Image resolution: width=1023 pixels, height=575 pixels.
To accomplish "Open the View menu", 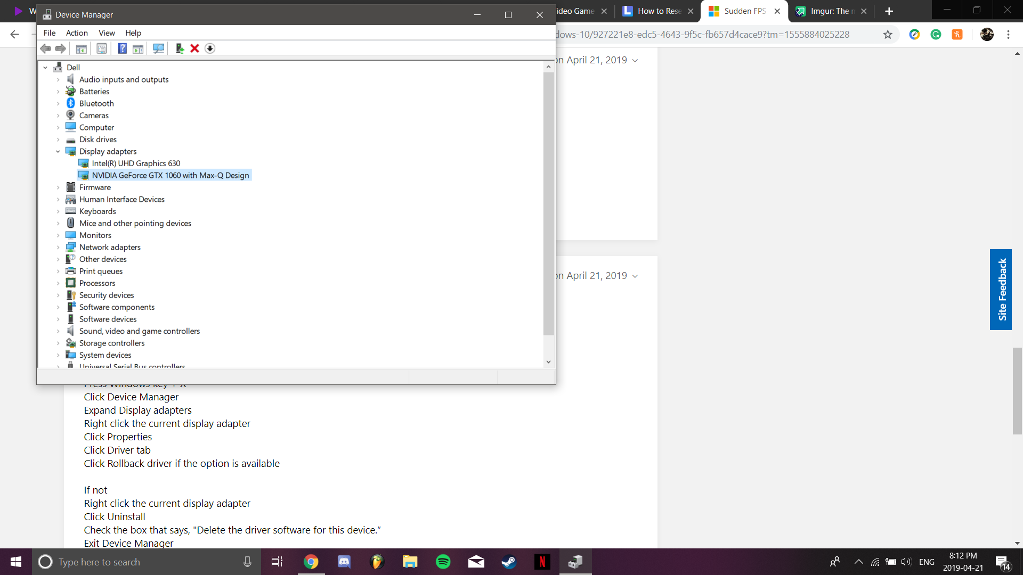I will (107, 33).
